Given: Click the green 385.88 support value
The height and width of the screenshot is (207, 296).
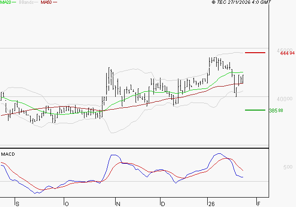Looking at the screenshot, I should (x=276, y=111).
